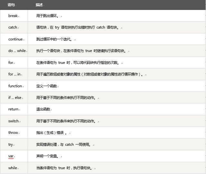
Task: Select the description "抛出（生成）错误"
Action: pos(51,133)
